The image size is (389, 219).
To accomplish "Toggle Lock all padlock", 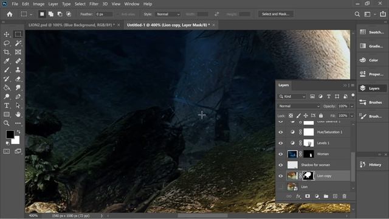I will click(x=321, y=116).
